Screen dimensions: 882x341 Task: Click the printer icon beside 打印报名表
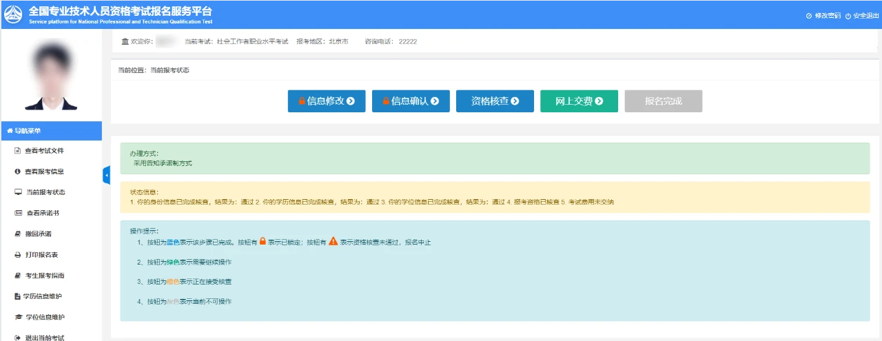tap(18, 255)
